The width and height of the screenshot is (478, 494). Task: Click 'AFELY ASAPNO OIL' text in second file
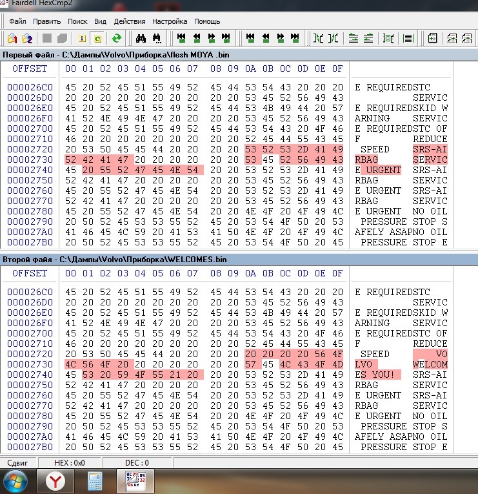[401, 437]
